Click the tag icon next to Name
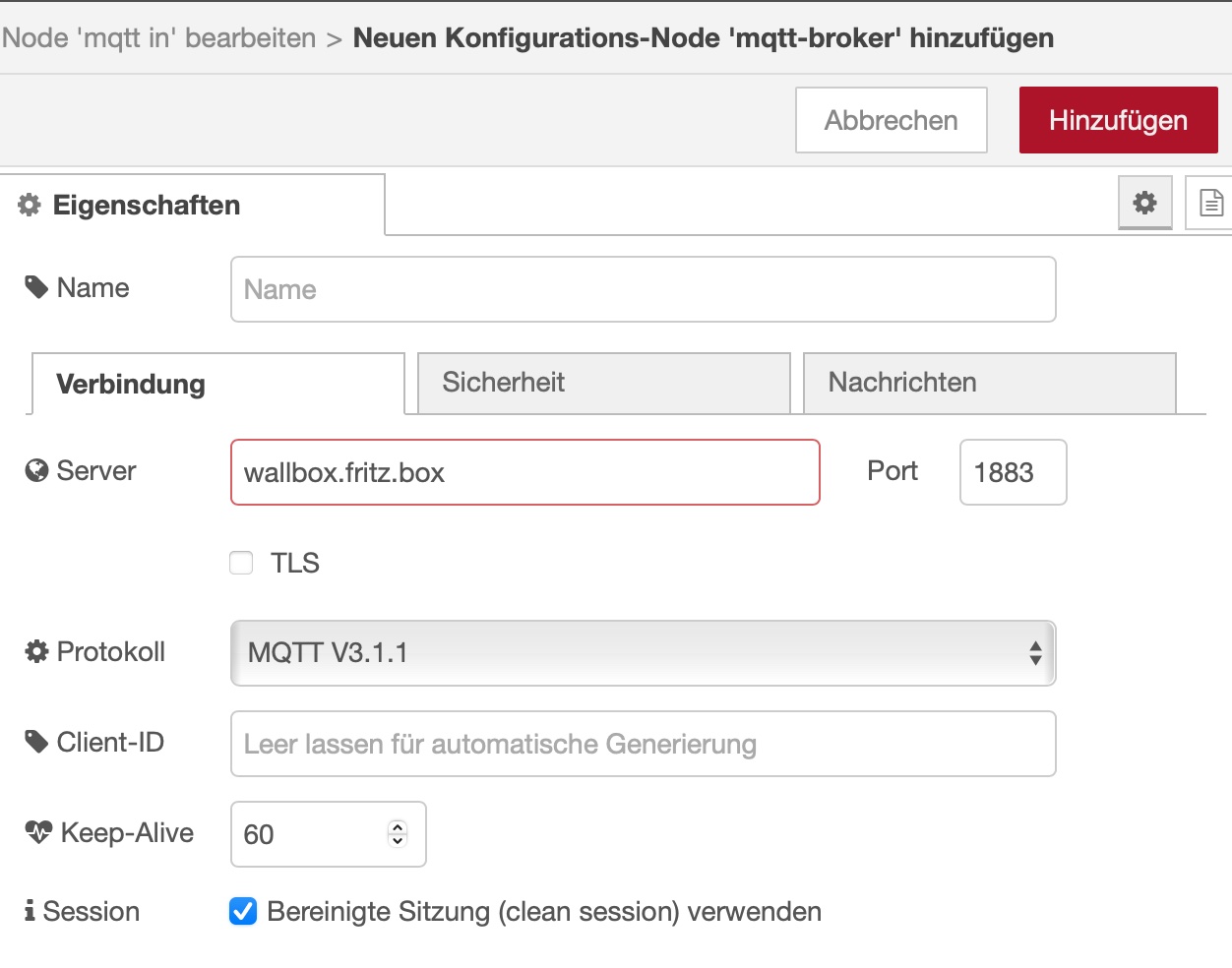 coord(36,287)
